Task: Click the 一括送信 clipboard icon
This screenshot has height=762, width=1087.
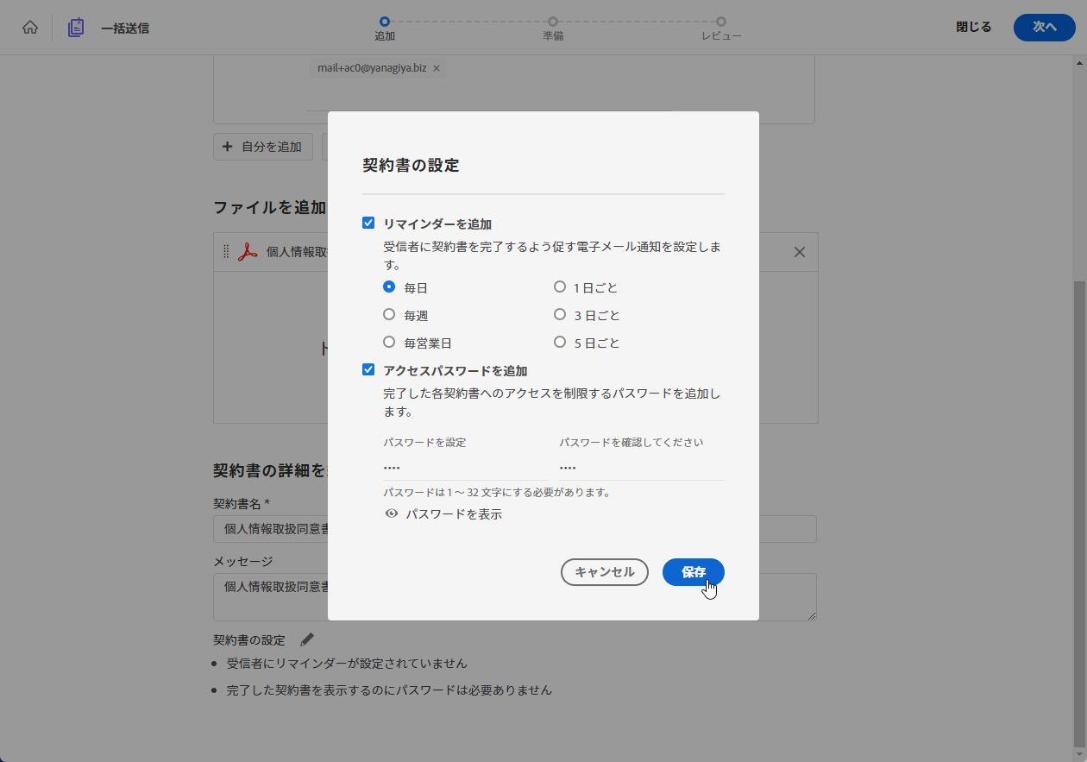Action: pyautogui.click(x=75, y=27)
